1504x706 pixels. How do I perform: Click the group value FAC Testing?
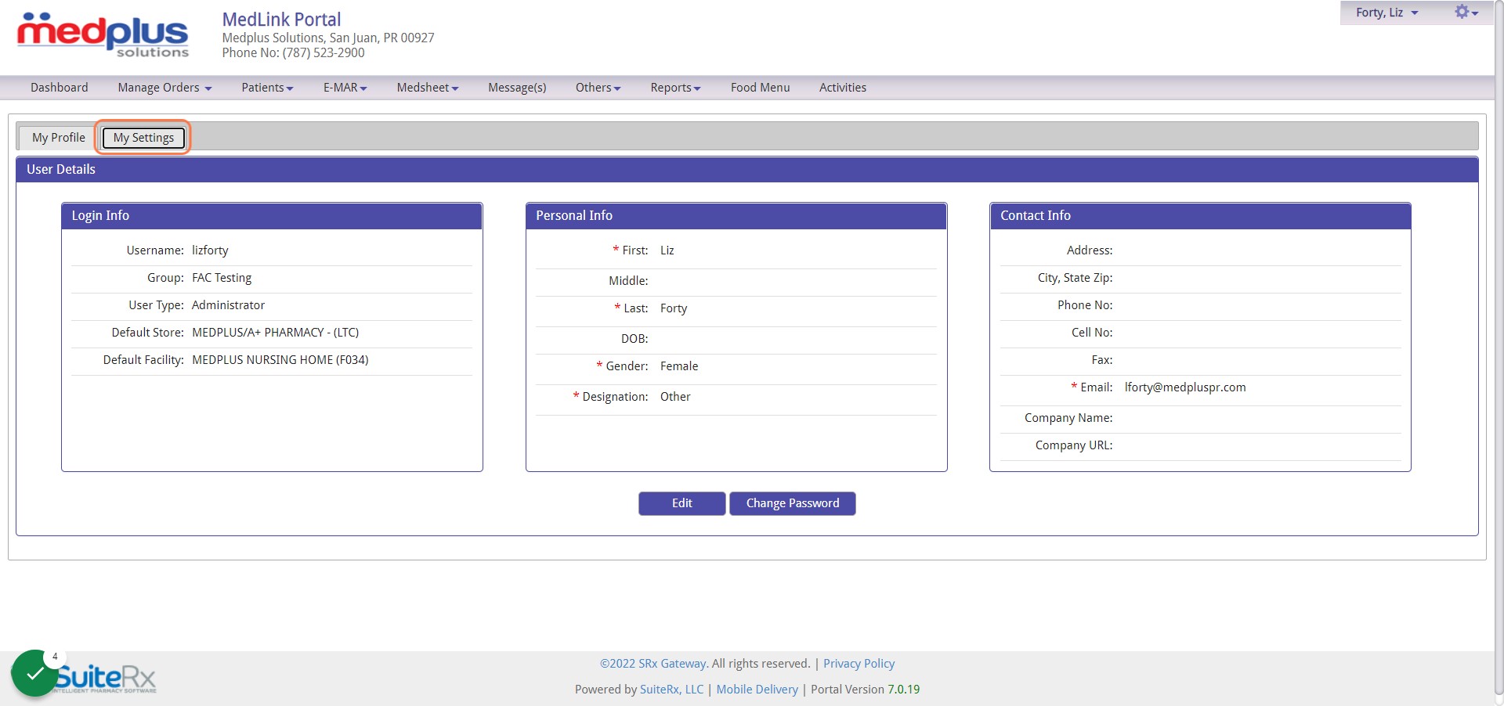[x=222, y=278]
